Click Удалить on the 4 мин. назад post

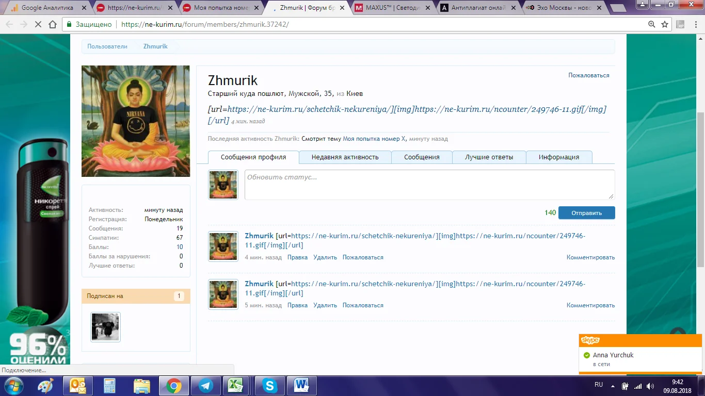(325, 257)
